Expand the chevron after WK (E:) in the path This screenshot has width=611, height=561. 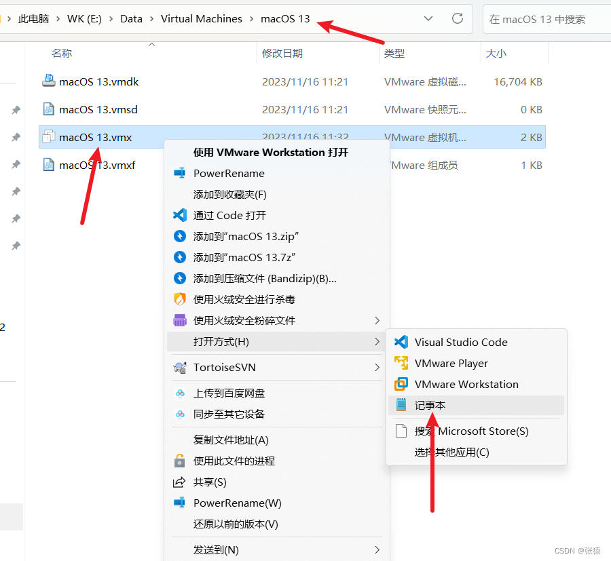[111, 19]
